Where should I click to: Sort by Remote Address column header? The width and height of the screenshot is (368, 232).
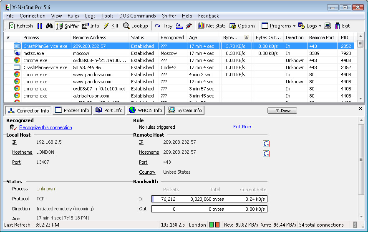pos(99,37)
